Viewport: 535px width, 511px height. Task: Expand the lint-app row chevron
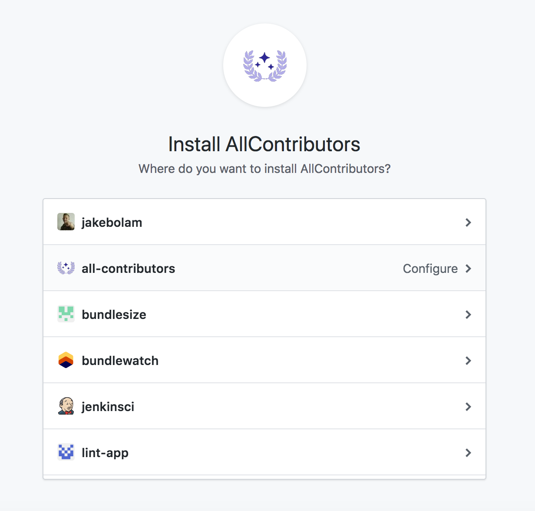coord(468,453)
